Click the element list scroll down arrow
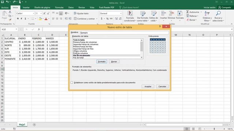The height and width of the screenshot is (131, 234). tap(141, 57)
